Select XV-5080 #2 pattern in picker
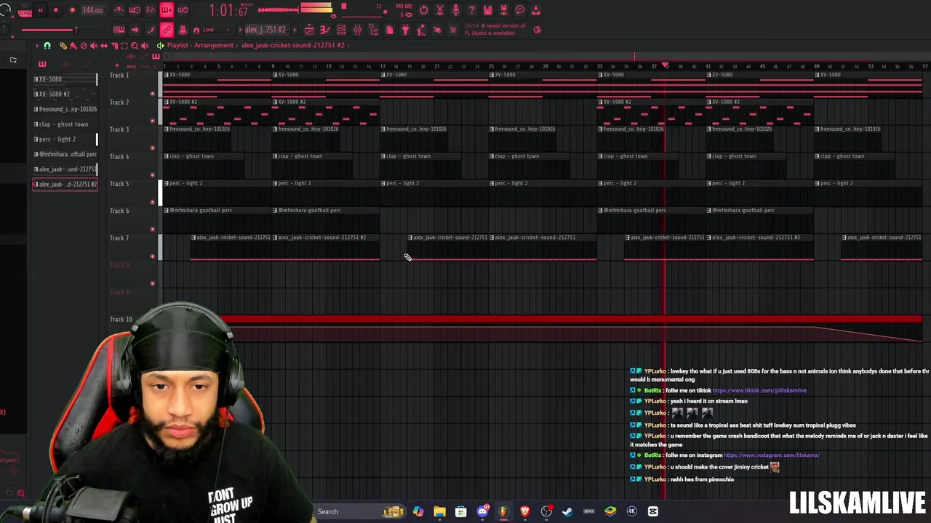Image resolution: width=931 pixels, height=523 pixels. click(65, 94)
